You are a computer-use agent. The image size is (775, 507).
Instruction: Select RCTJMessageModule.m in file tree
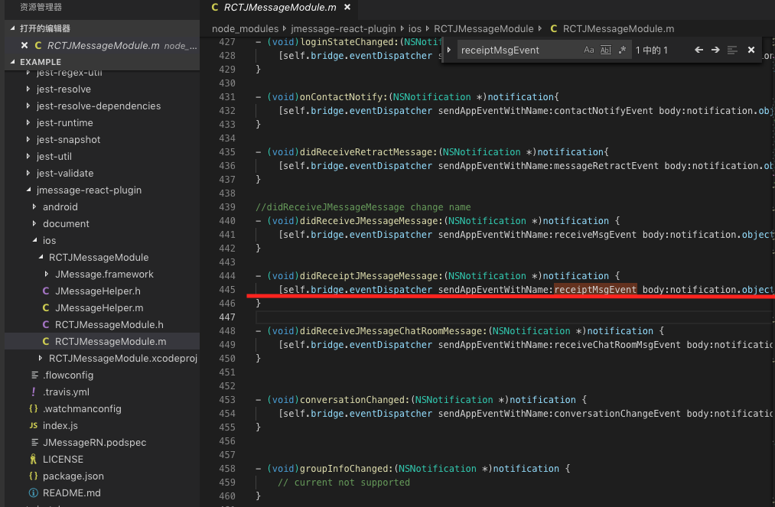[102, 342]
